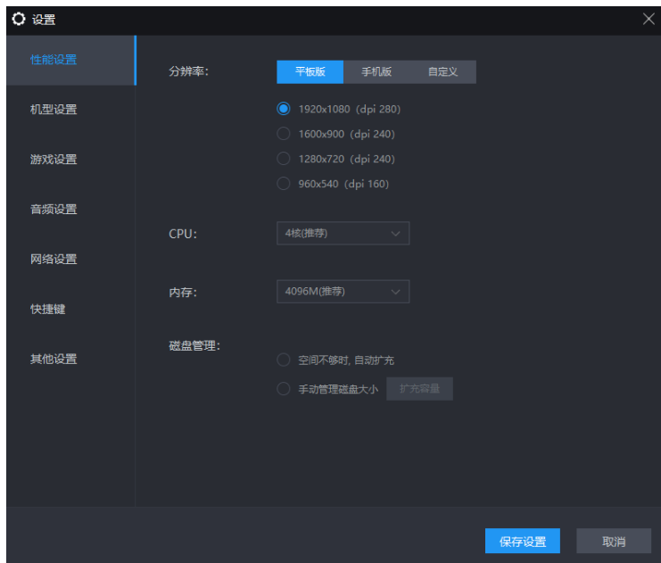Switch to the 平板版 resolution tab
Viewport: 661px width, 563px height.
pos(310,72)
